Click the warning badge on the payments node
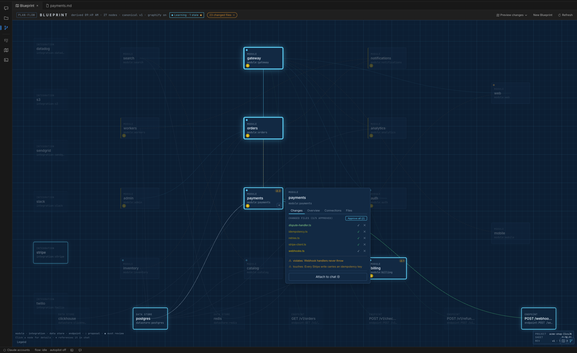The image size is (577, 353). coord(278,191)
